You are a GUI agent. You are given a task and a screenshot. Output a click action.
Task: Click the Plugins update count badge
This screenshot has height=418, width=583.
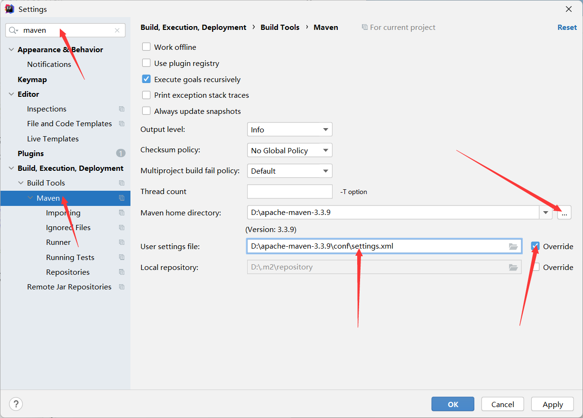click(120, 153)
